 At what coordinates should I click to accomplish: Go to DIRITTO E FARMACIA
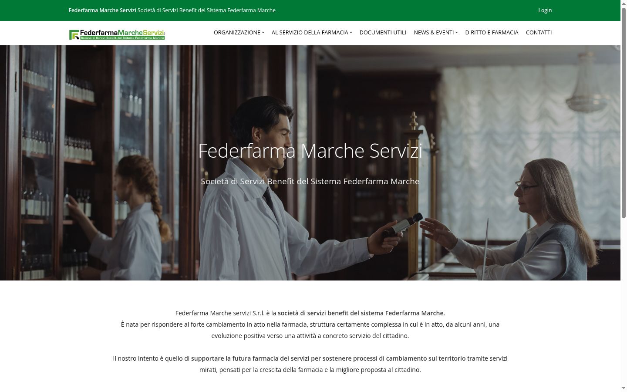pos(492,32)
